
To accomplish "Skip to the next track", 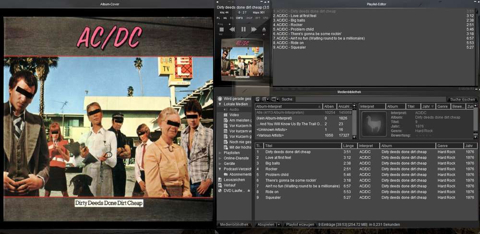I will (254, 29).
